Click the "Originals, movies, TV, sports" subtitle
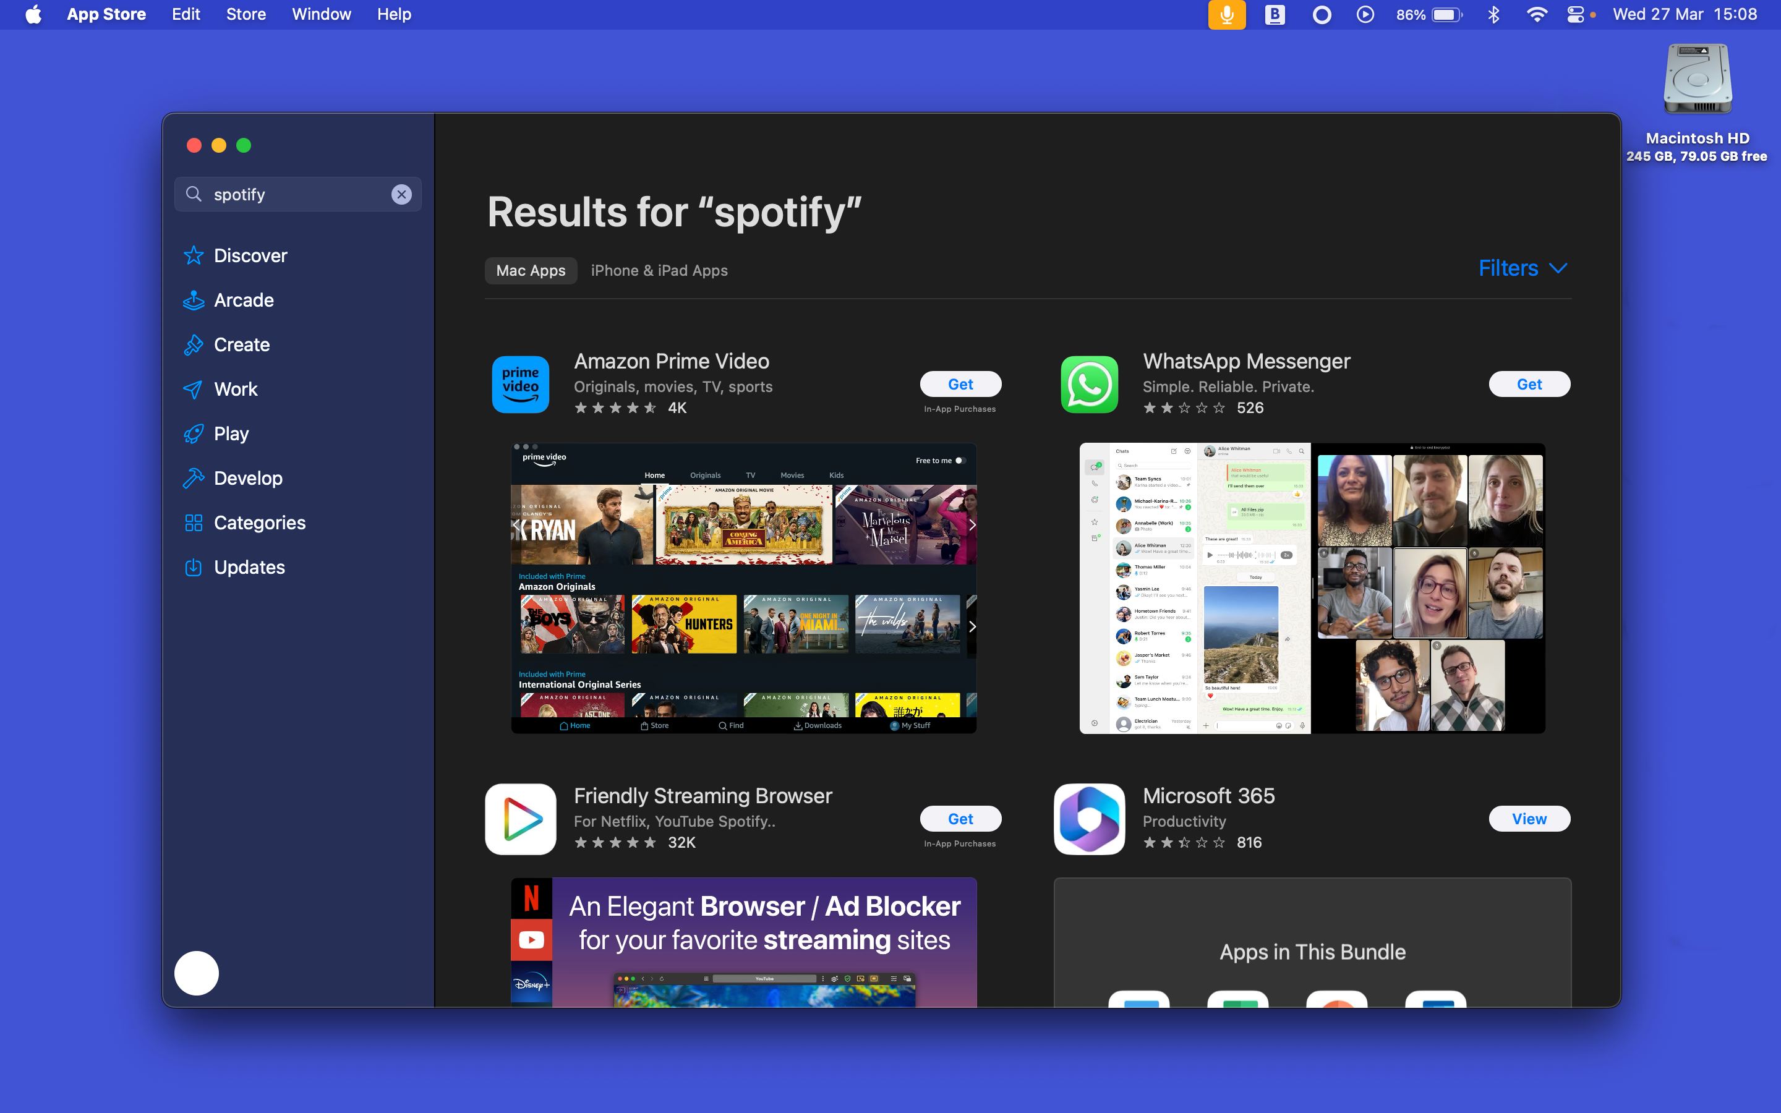 pyautogui.click(x=673, y=386)
